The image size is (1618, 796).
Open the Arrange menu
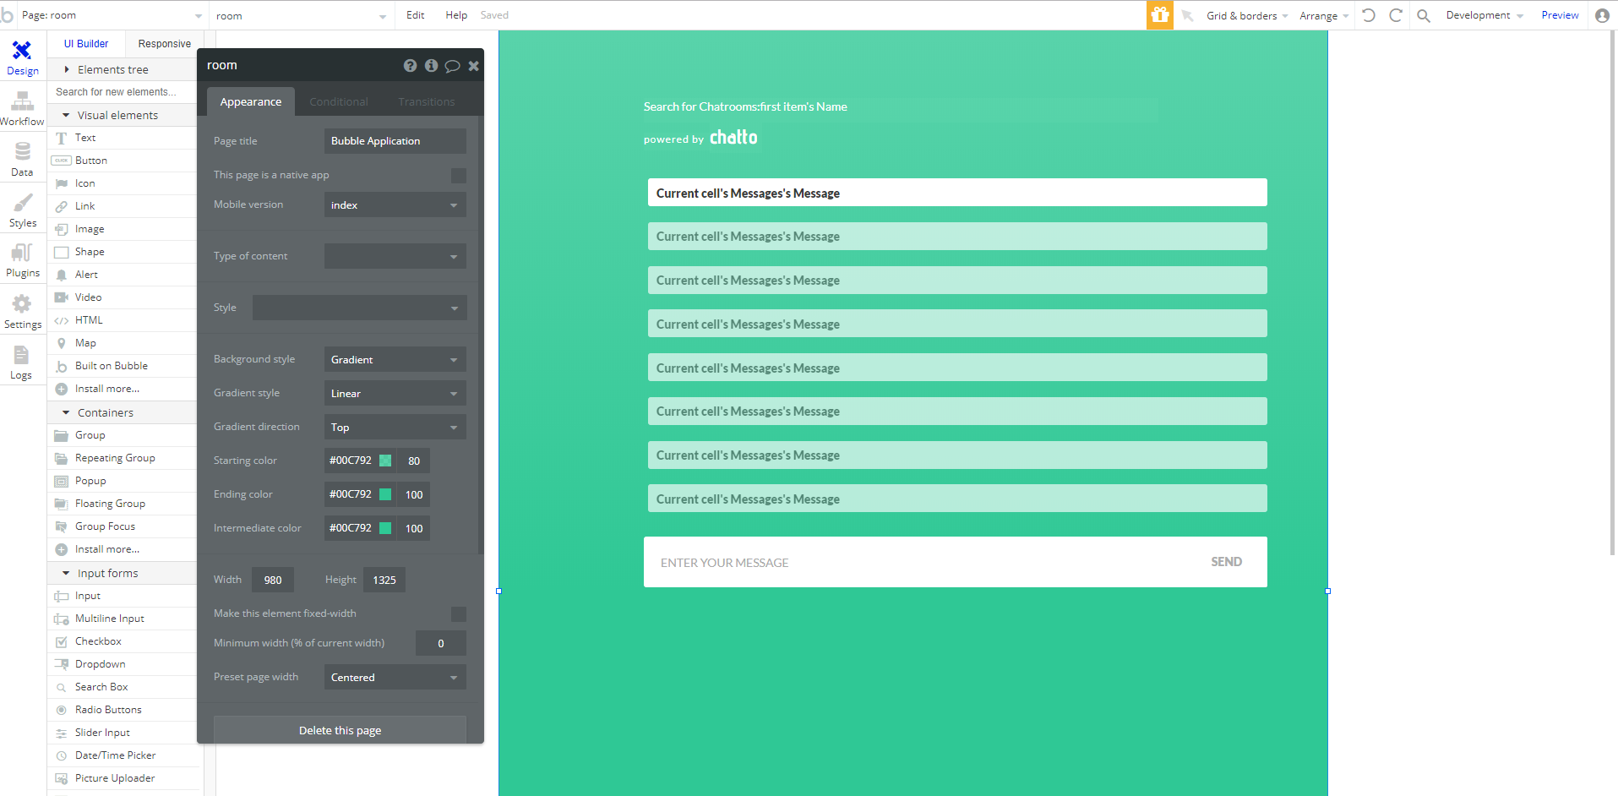coord(1324,15)
